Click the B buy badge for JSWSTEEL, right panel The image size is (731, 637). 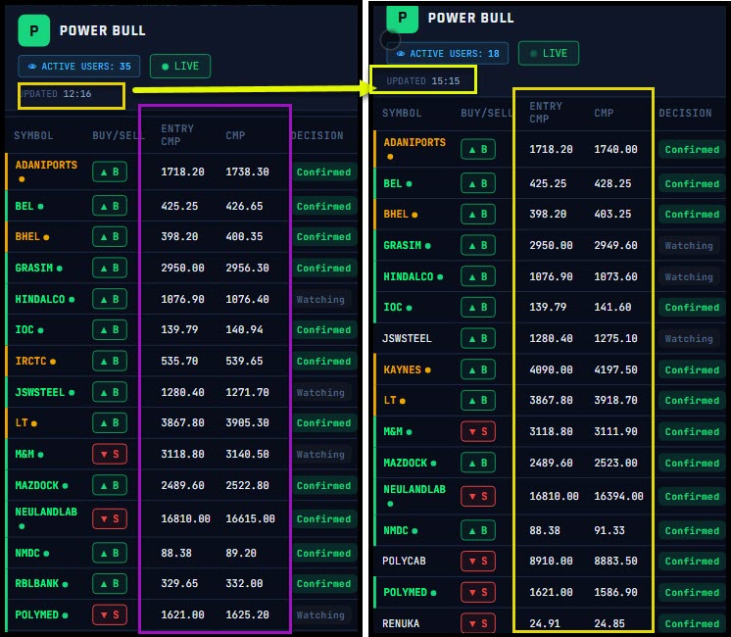(478, 338)
